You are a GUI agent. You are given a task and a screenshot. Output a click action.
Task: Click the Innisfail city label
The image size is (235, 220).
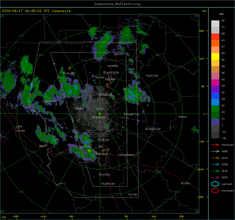pos(105,95)
